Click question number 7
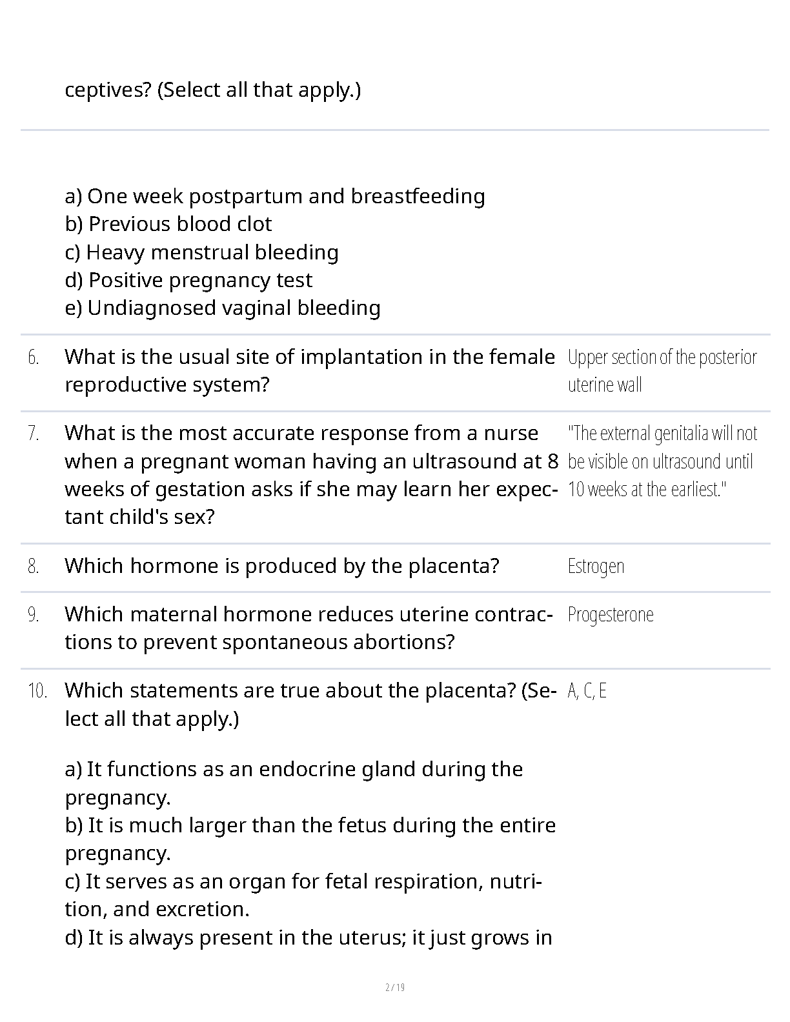 tap(34, 433)
